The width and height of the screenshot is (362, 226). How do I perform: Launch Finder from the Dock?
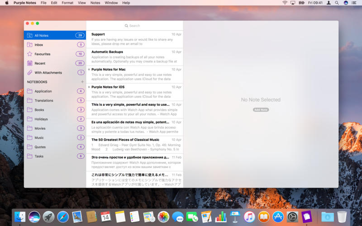[20, 217]
